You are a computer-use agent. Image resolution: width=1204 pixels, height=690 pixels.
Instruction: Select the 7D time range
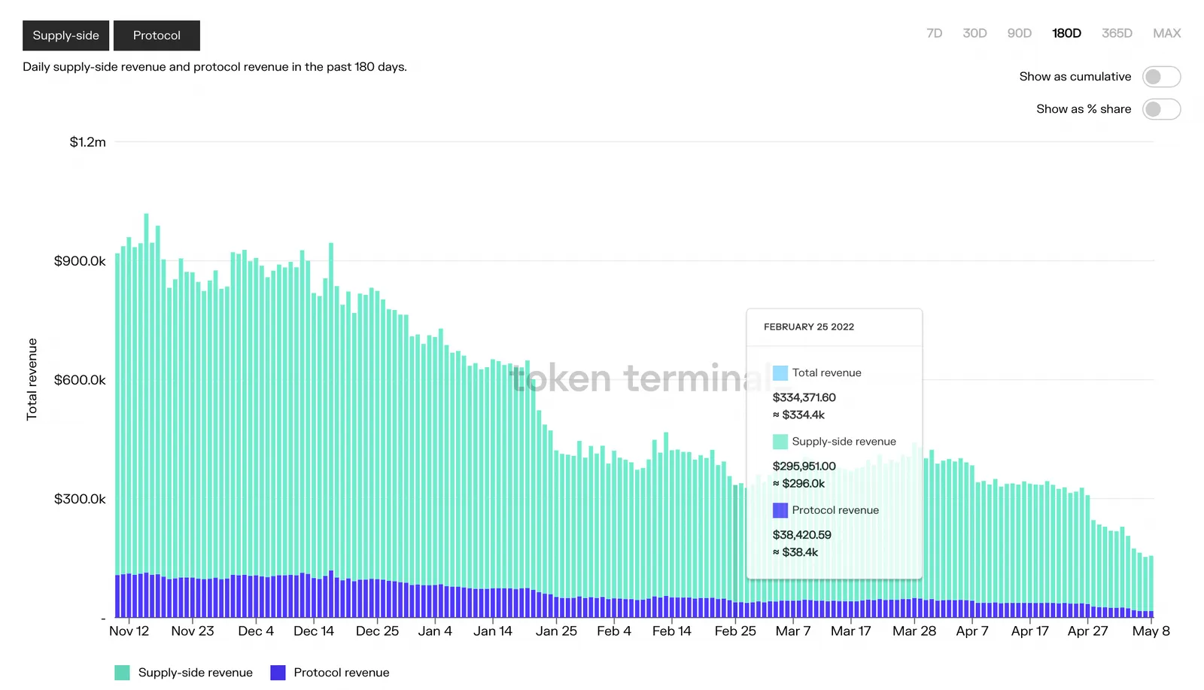pos(934,33)
